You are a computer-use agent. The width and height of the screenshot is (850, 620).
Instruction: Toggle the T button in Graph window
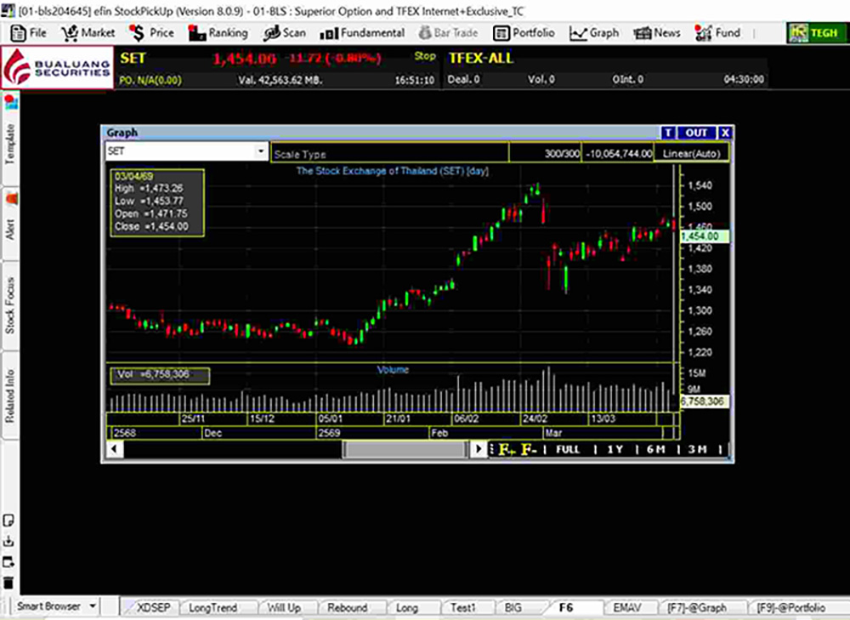point(669,133)
